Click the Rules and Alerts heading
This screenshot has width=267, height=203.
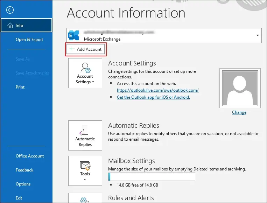[x=131, y=198]
